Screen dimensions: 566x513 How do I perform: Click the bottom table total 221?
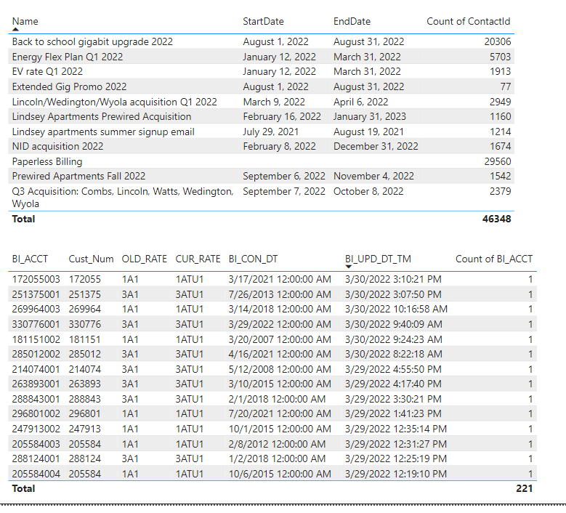pos(524,489)
